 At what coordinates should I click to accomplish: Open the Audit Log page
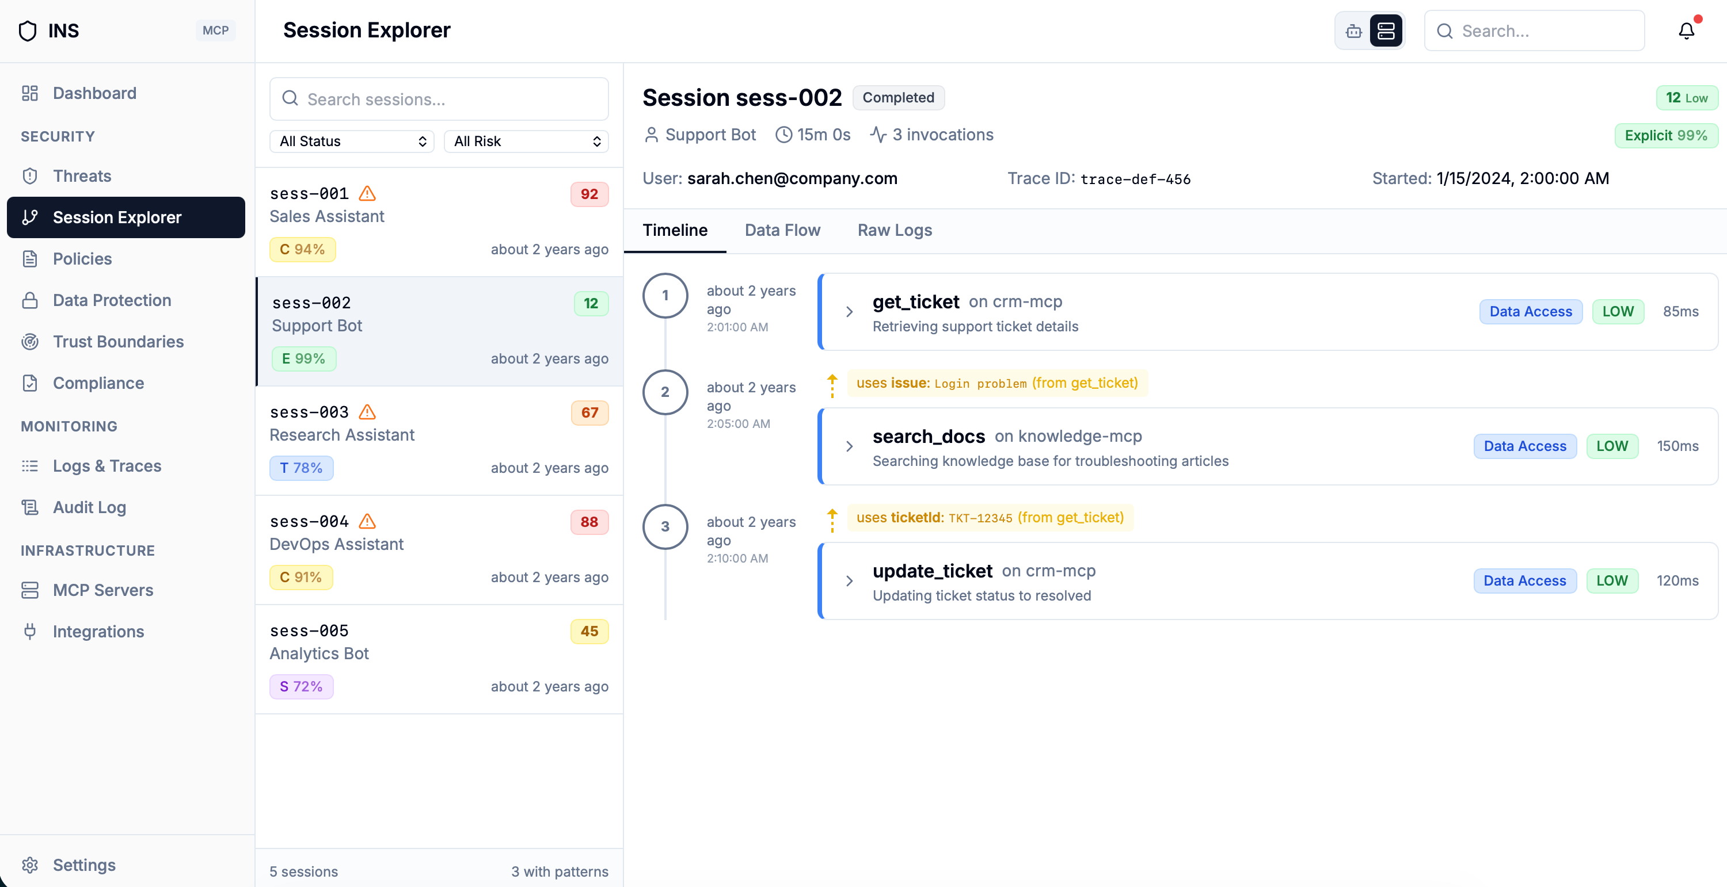pos(126,507)
